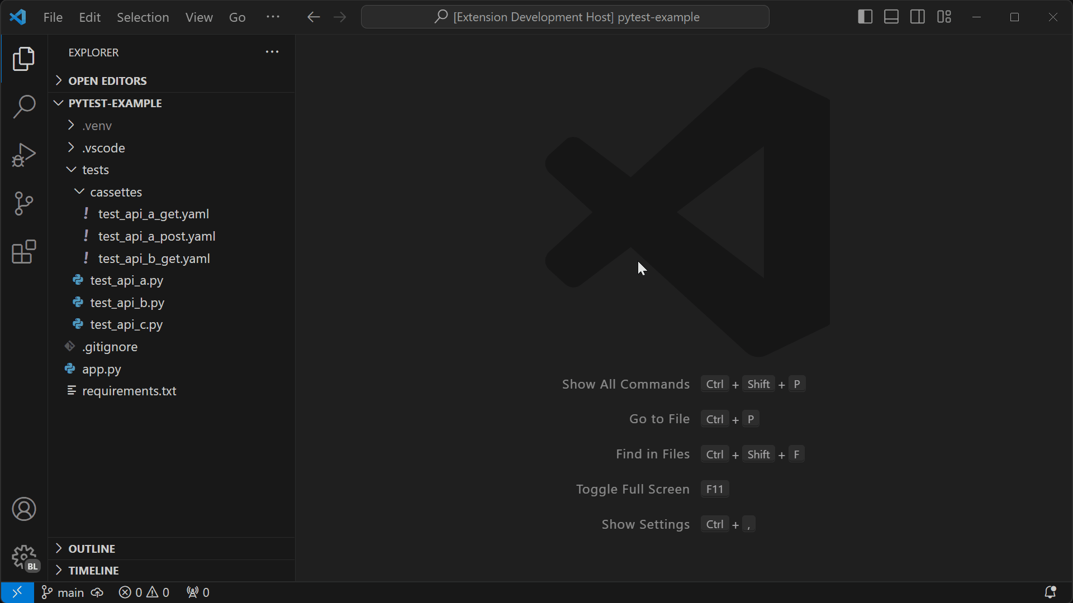The width and height of the screenshot is (1073, 603).
Task: Open the Run and Debug view
Action: [24, 155]
